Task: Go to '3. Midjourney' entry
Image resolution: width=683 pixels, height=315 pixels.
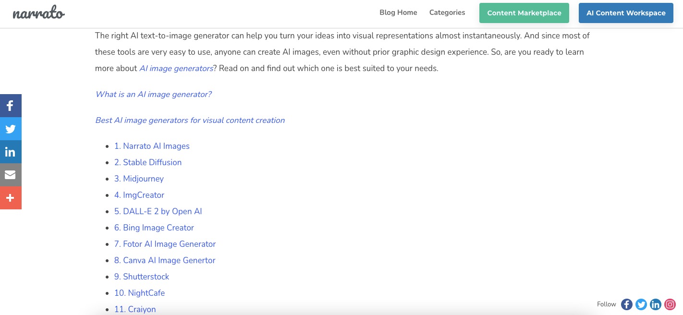Action: click(x=139, y=179)
